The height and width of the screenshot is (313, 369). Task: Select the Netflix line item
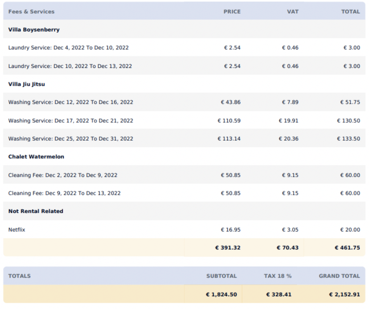16,230
